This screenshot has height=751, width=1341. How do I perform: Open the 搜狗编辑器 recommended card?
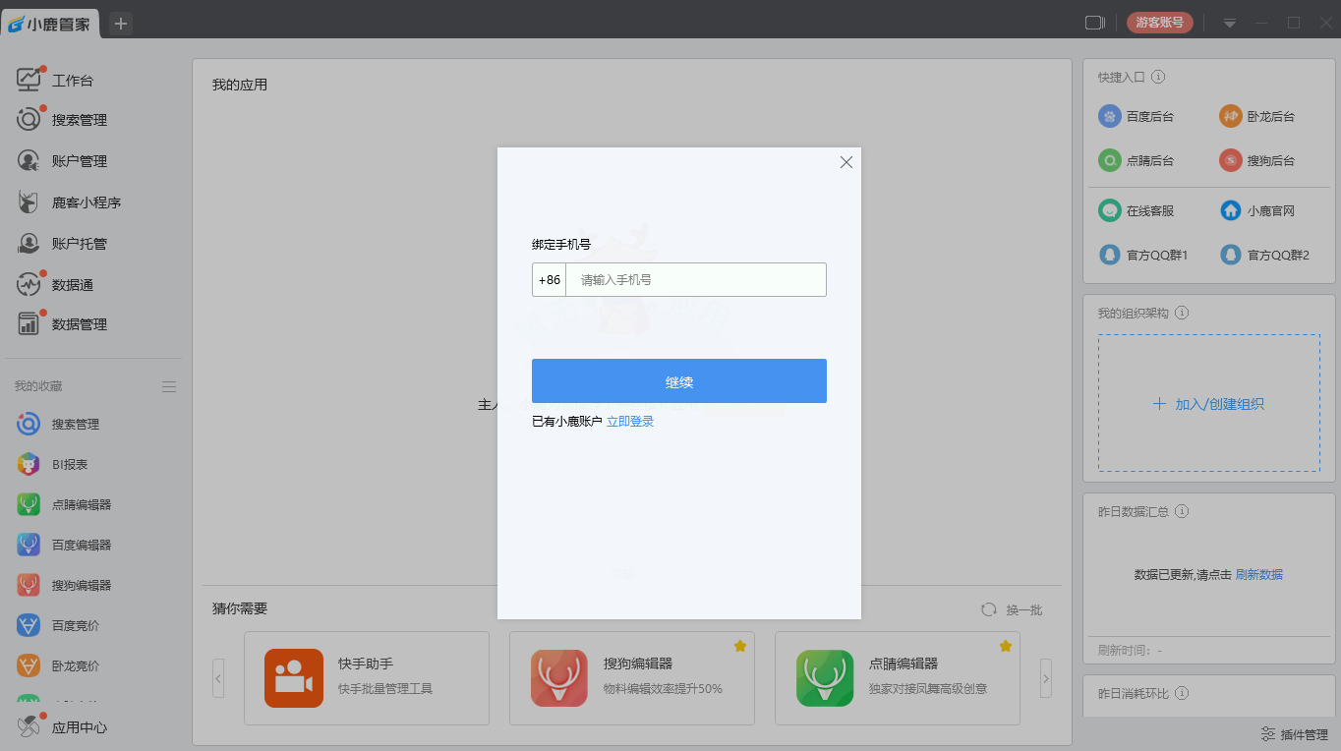tap(632, 678)
